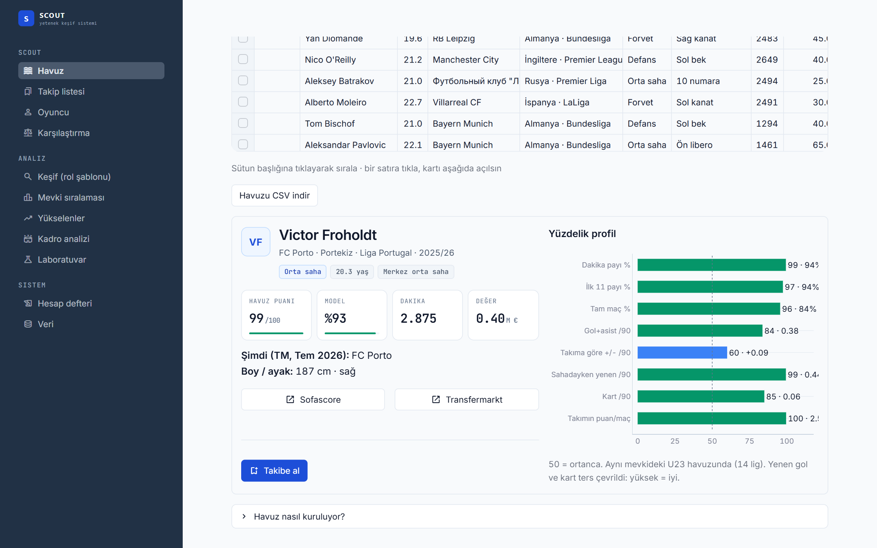Click the Kadro analizi icon
Image resolution: width=877 pixels, height=548 pixels.
point(28,239)
